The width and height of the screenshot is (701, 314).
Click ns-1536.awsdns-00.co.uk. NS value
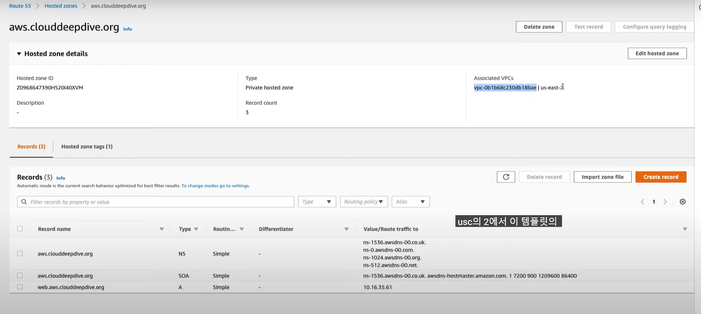pyautogui.click(x=394, y=243)
